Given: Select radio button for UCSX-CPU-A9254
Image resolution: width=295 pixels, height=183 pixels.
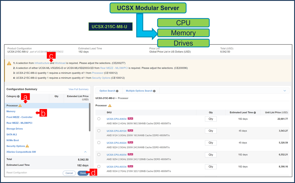Looking at the screenshot, I should pos(99,154).
